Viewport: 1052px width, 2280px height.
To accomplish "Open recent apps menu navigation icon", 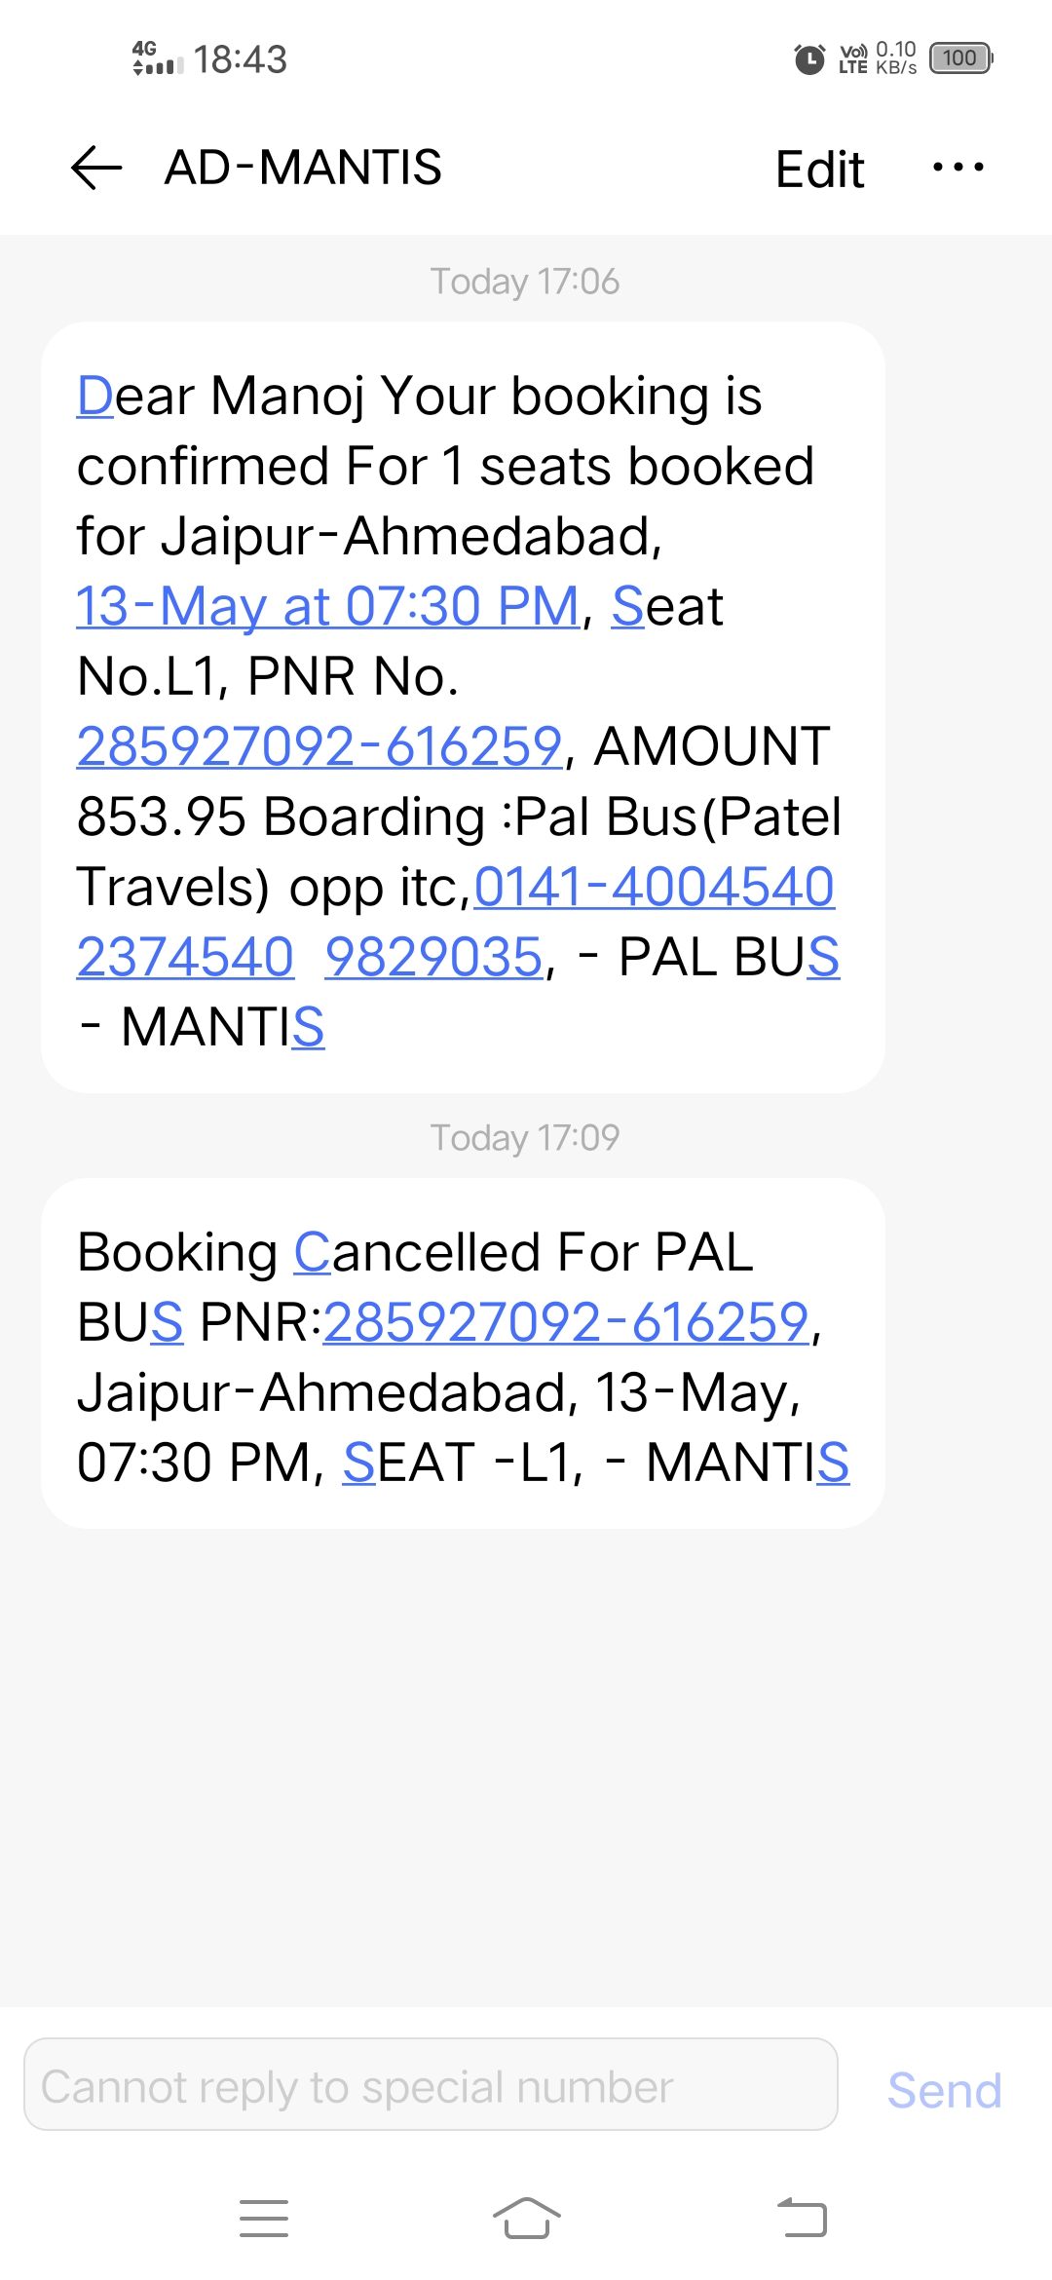I will [x=264, y=2218].
